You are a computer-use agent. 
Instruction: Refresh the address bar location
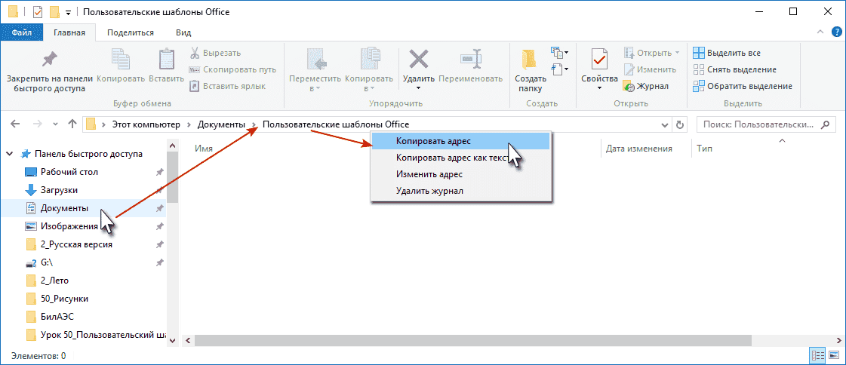click(680, 124)
